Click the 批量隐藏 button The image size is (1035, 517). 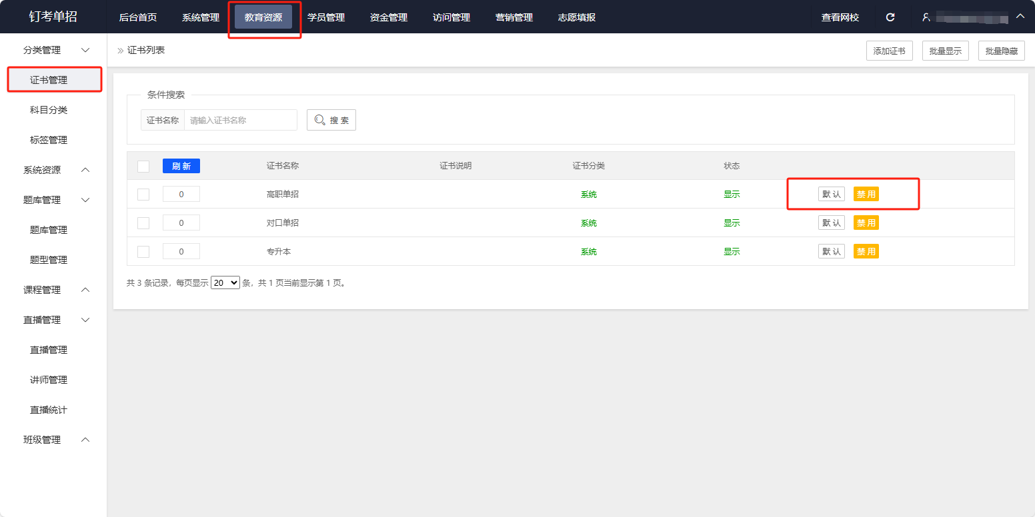tap(1002, 51)
